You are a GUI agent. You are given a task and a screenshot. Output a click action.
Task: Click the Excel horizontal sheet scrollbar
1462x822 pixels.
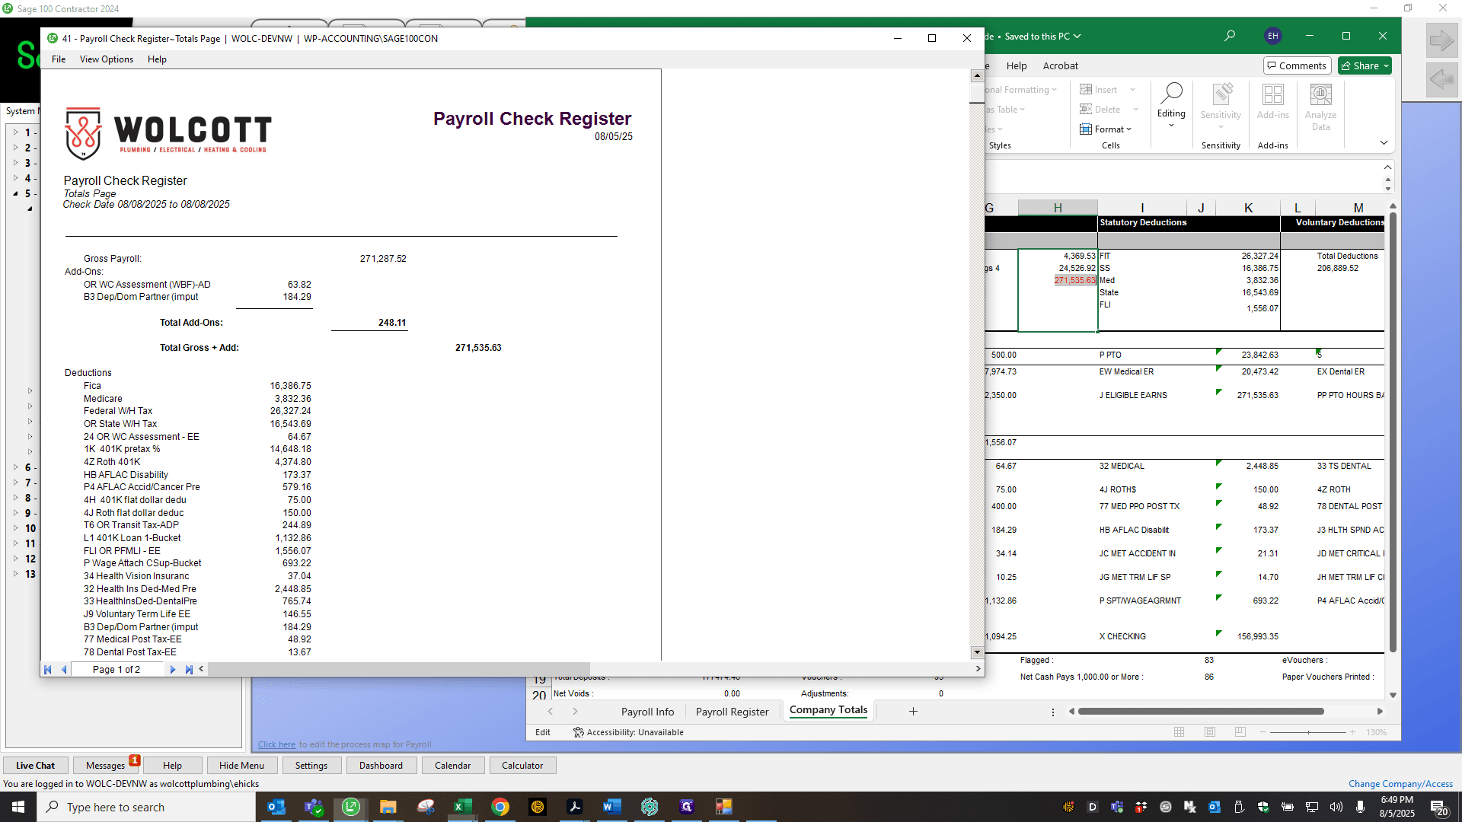[1201, 712]
